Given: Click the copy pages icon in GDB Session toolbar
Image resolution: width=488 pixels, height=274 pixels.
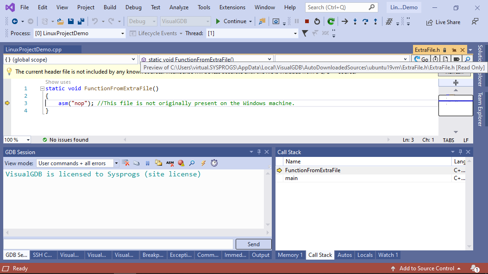Looking at the screenshot, I should (136, 163).
